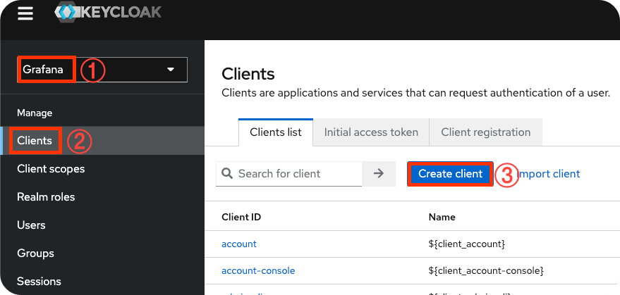Image resolution: width=620 pixels, height=295 pixels.
Task: Open the hamburger navigation menu
Action: [x=25, y=14]
